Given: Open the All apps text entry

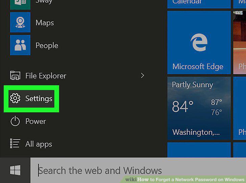Looking at the screenshot, I should (39, 144).
